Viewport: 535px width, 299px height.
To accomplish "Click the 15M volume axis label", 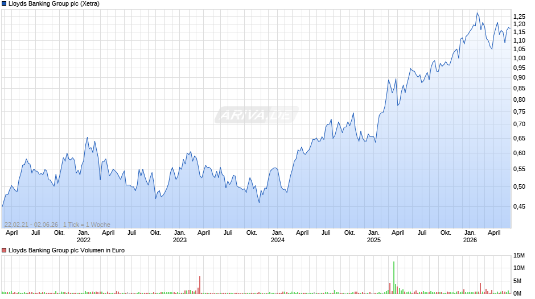I will pos(519,256).
